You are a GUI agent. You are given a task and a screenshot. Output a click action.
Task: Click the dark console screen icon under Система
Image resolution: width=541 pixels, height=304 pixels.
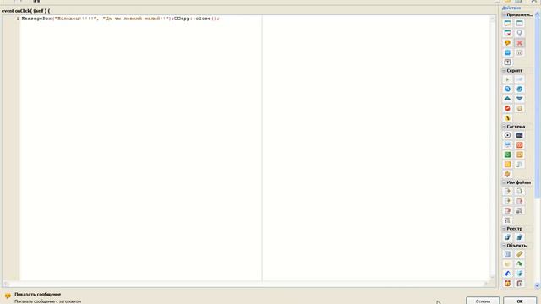519,135
